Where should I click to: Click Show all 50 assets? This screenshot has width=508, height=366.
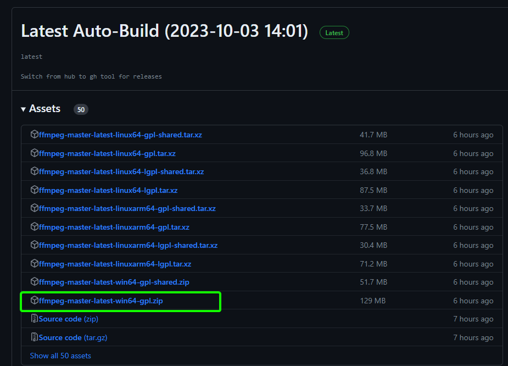point(60,356)
